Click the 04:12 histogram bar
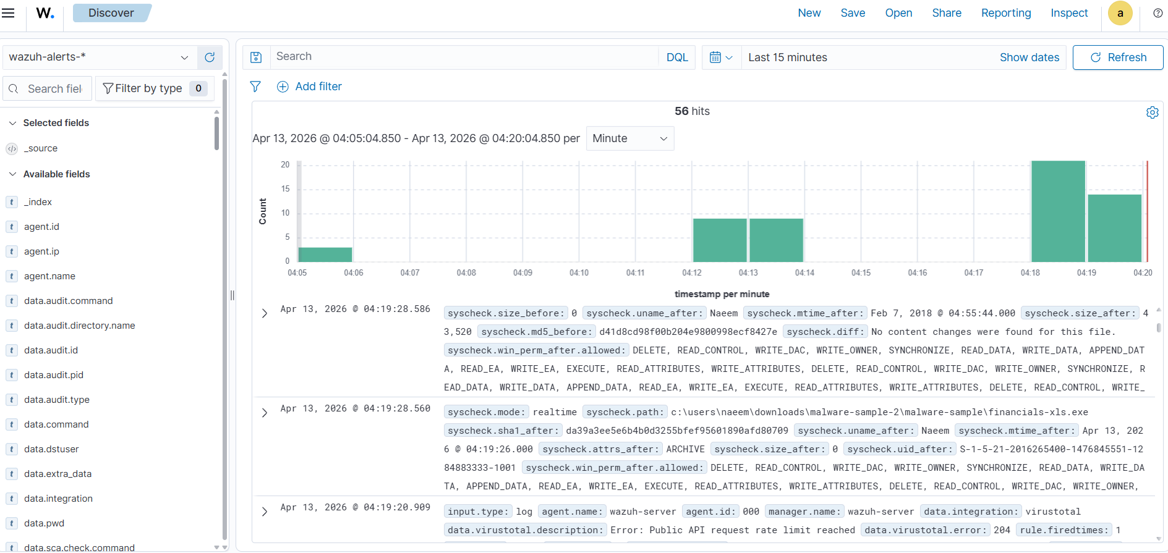The height and width of the screenshot is (553, 1168). 720,240
